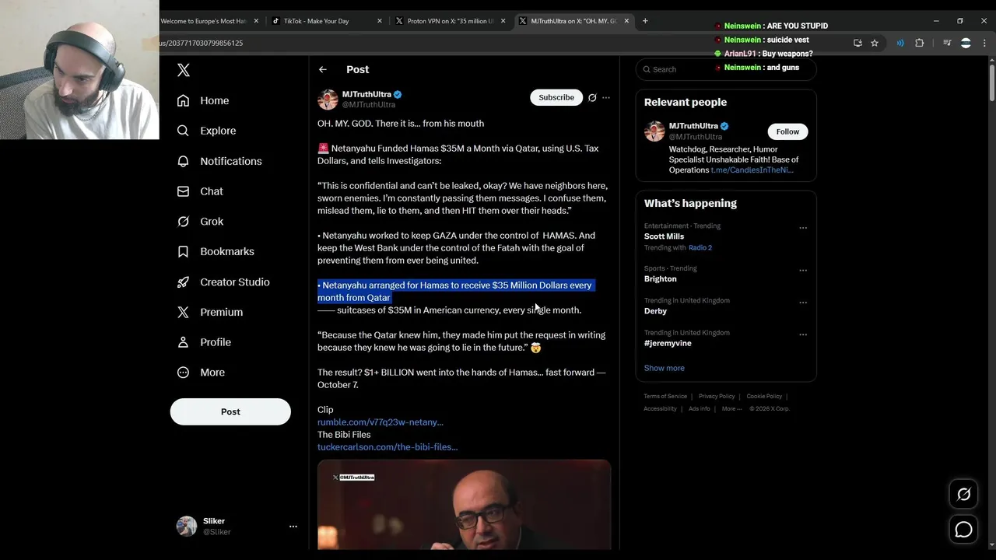Open Cookie Policy footer link
This screenshot has width=996, height=560.
(x=764, y=397)
